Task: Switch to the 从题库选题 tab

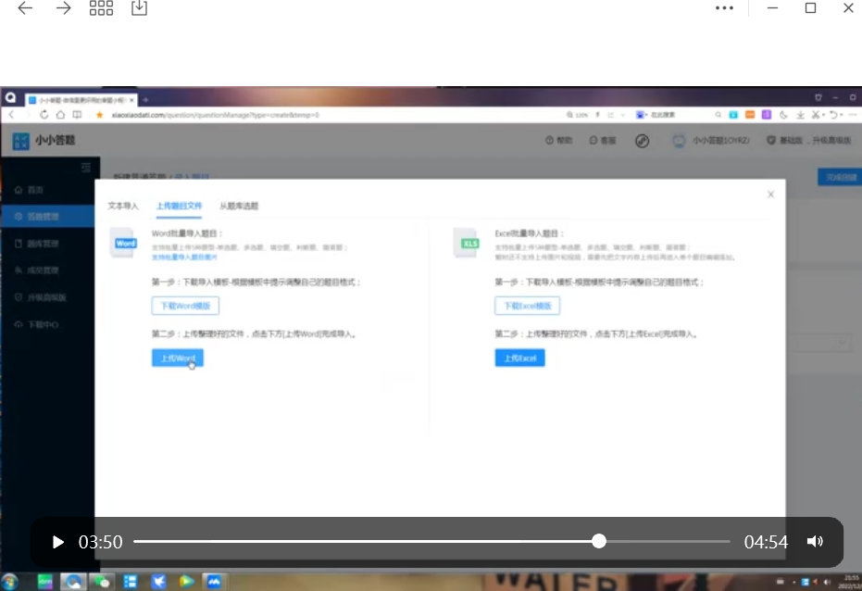Action: coord(239,206)
